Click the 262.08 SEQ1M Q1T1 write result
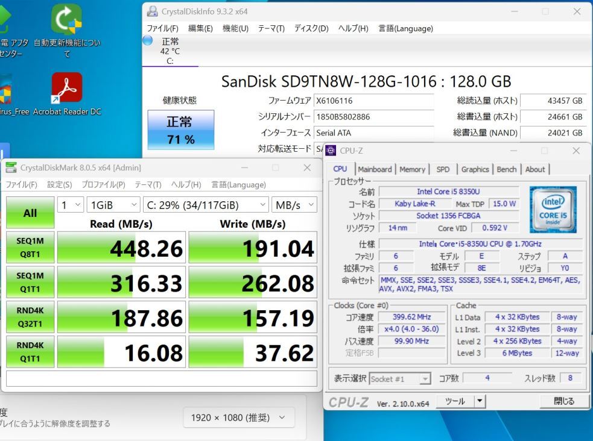 click(x=253, y=282)
